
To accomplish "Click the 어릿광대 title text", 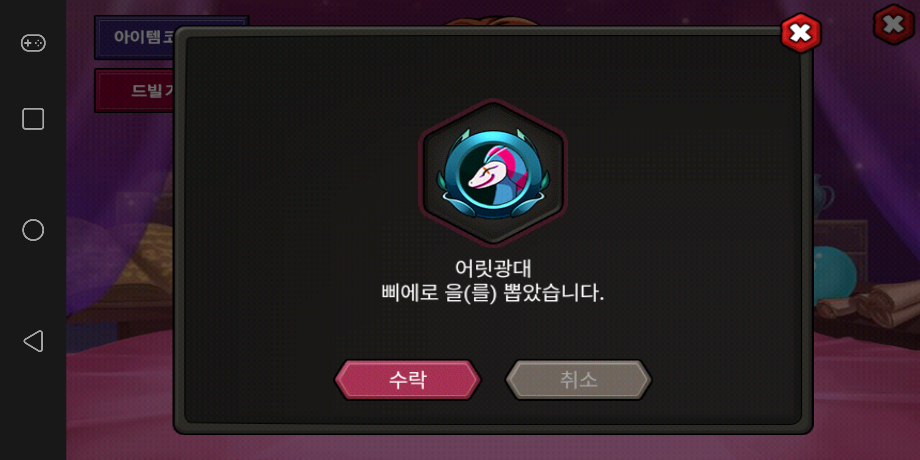I will (493, 268).
